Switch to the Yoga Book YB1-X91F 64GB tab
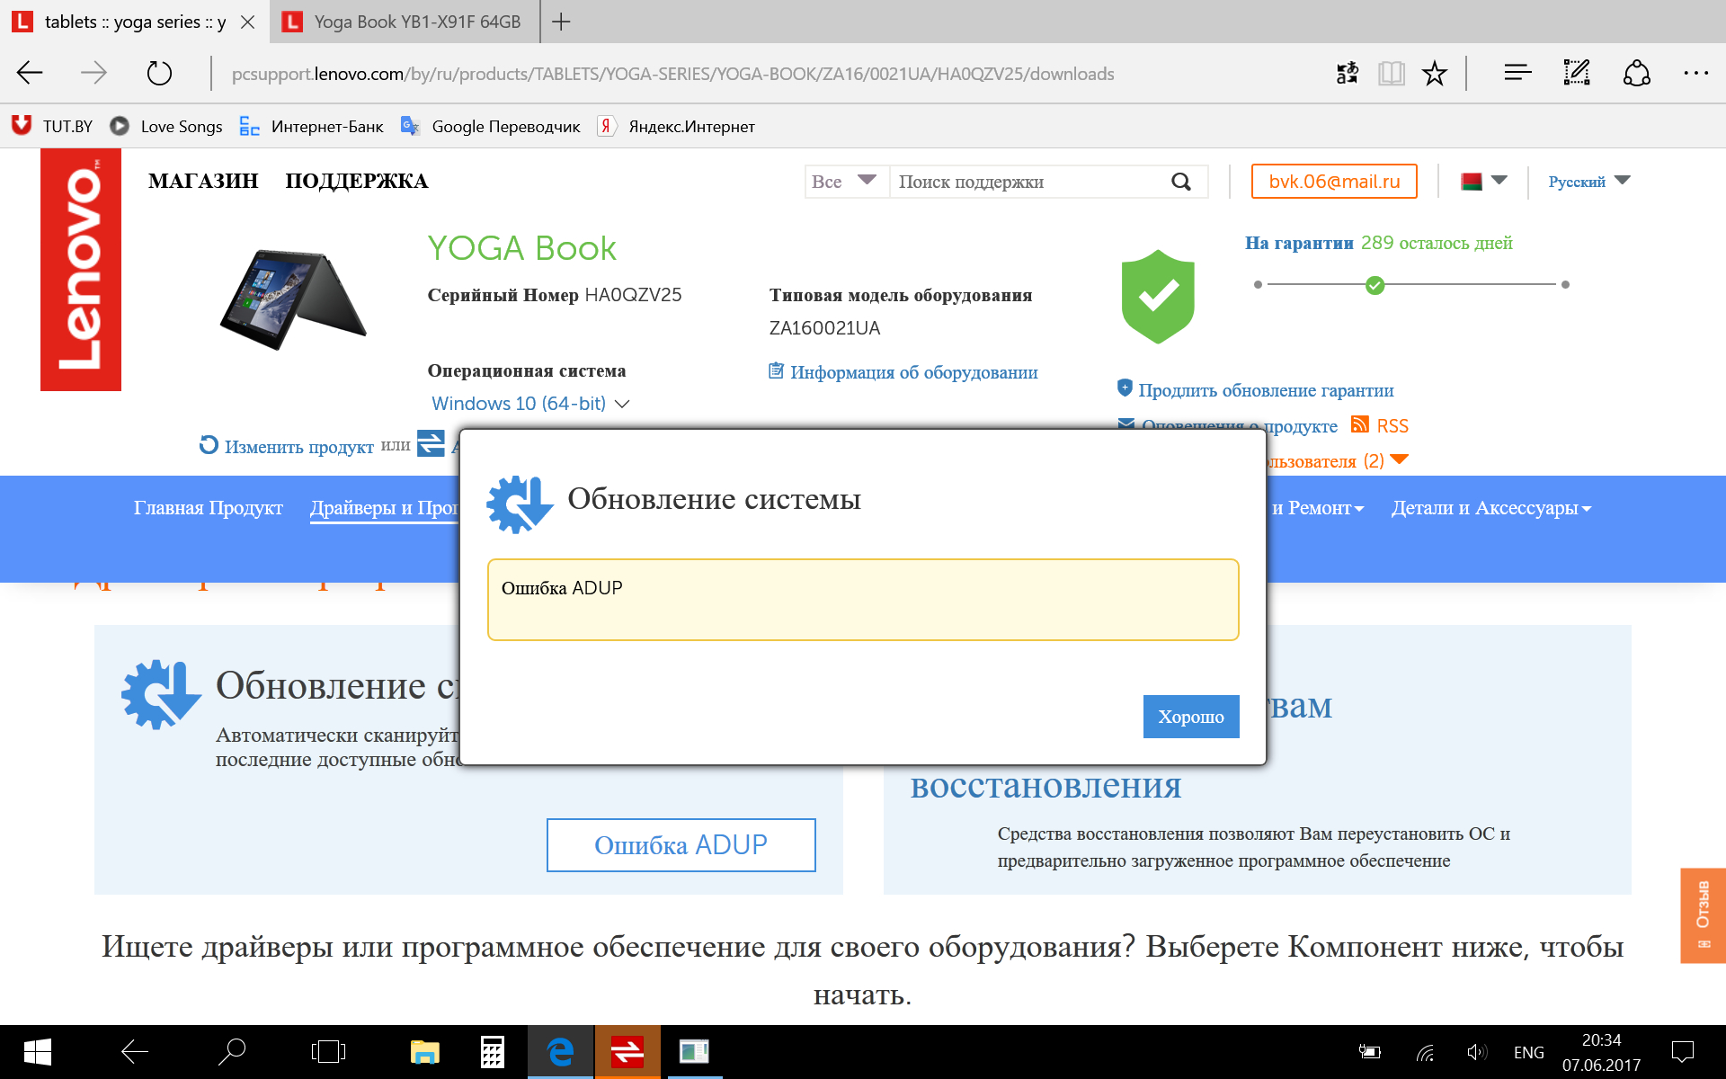Viewport: 1726px width, 1079px height. [405, 22]
